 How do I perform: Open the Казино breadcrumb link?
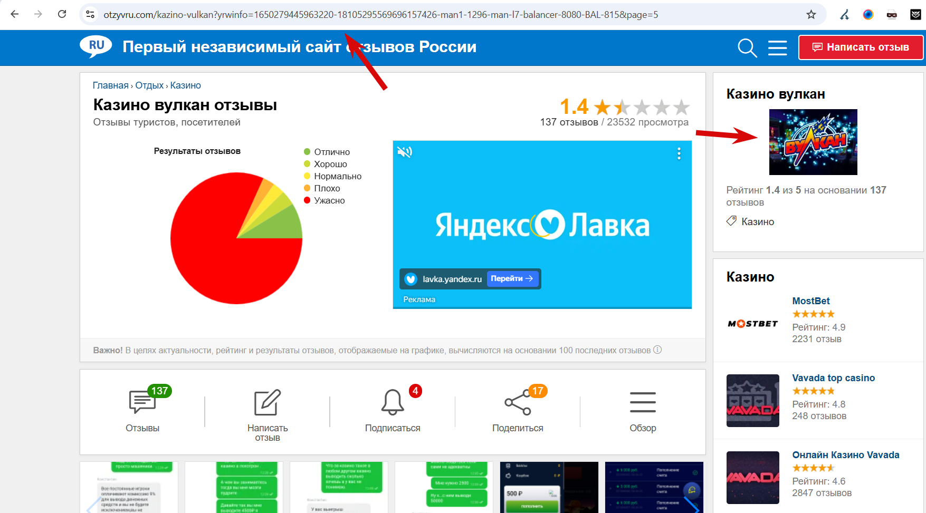pyautogui.click(x=185, y=85)
